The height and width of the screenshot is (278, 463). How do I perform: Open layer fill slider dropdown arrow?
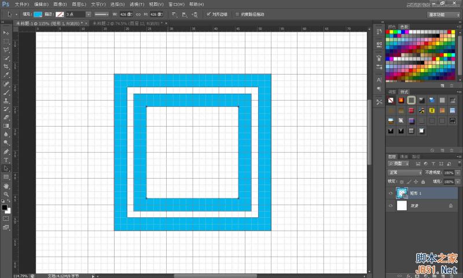tap(458, 181)
